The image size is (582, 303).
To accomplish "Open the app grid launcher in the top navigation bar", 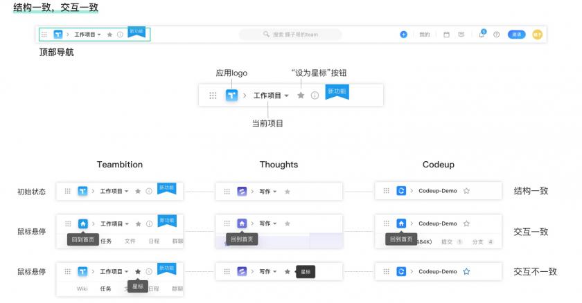I will tap(44, 35).
